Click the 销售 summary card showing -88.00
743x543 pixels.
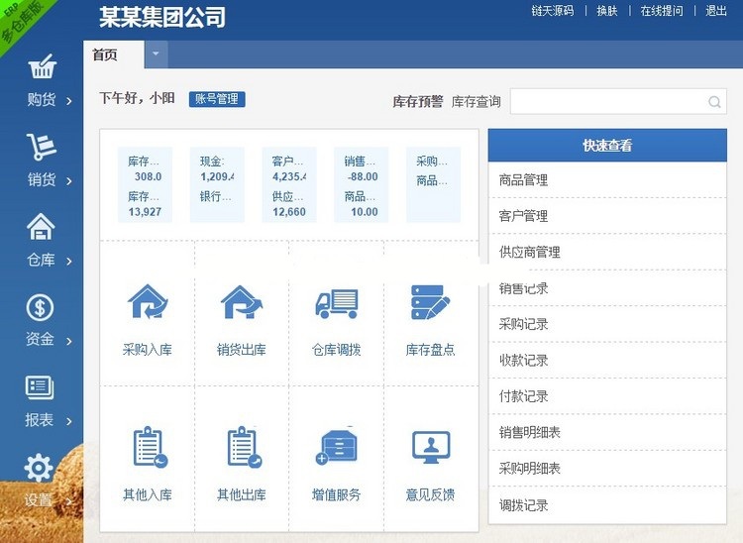pos(361,184)
